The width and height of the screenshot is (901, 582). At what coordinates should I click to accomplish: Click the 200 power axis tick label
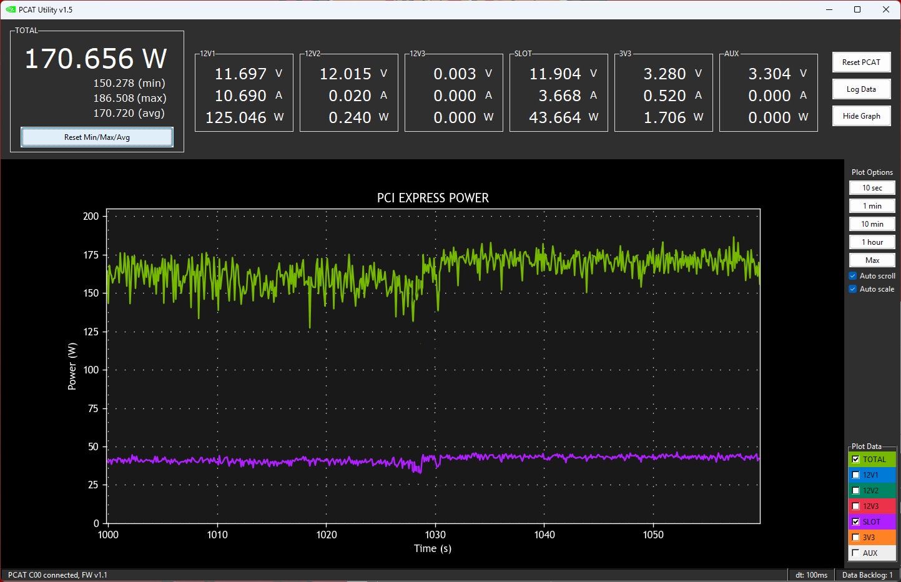[91, 216]
